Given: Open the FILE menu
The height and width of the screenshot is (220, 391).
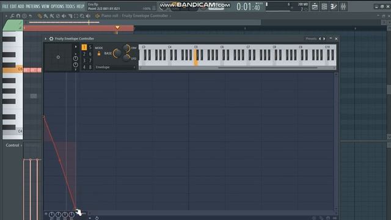Looking at the screenshot, I should 5,7.
